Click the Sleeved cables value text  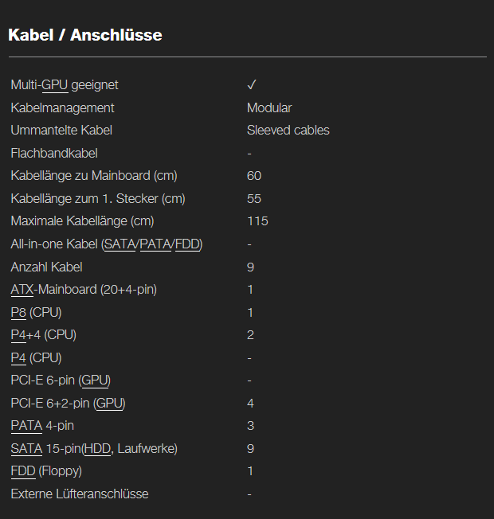pos(288,130)
